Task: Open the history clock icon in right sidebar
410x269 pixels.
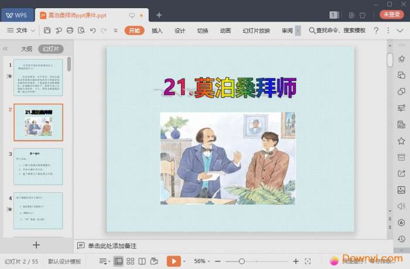Action: tap(401, 239)
